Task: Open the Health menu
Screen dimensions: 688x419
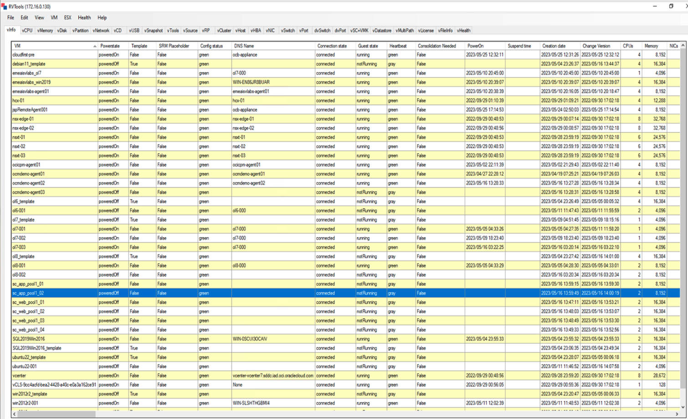Action: pos(84,18)
